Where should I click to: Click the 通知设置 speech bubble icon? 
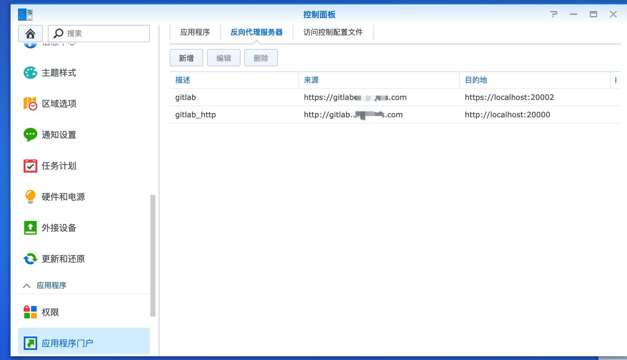point(30,135)
